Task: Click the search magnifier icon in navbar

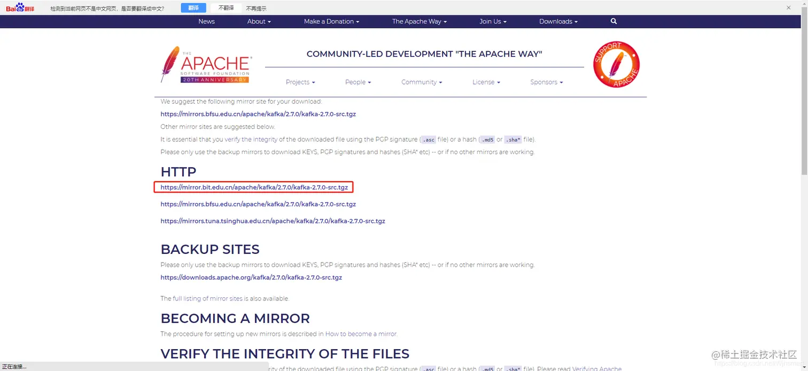Action: click(x=613, y=21)
